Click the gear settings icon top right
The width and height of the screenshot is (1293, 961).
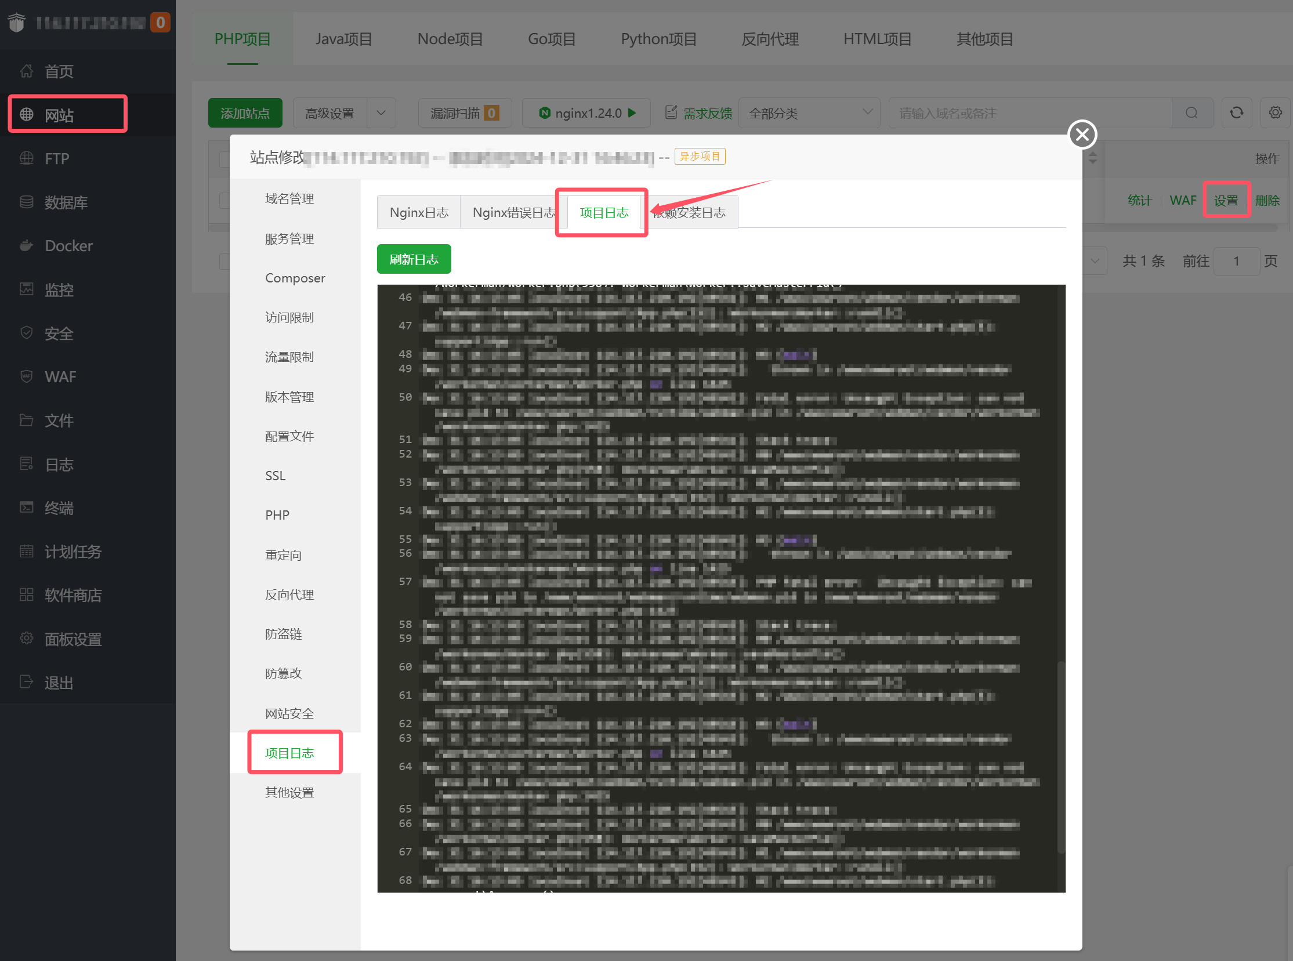tap(1275, 113)
